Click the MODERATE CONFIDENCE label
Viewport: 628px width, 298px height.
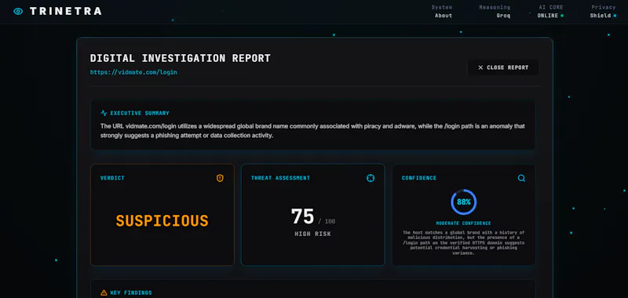(463, 223)
